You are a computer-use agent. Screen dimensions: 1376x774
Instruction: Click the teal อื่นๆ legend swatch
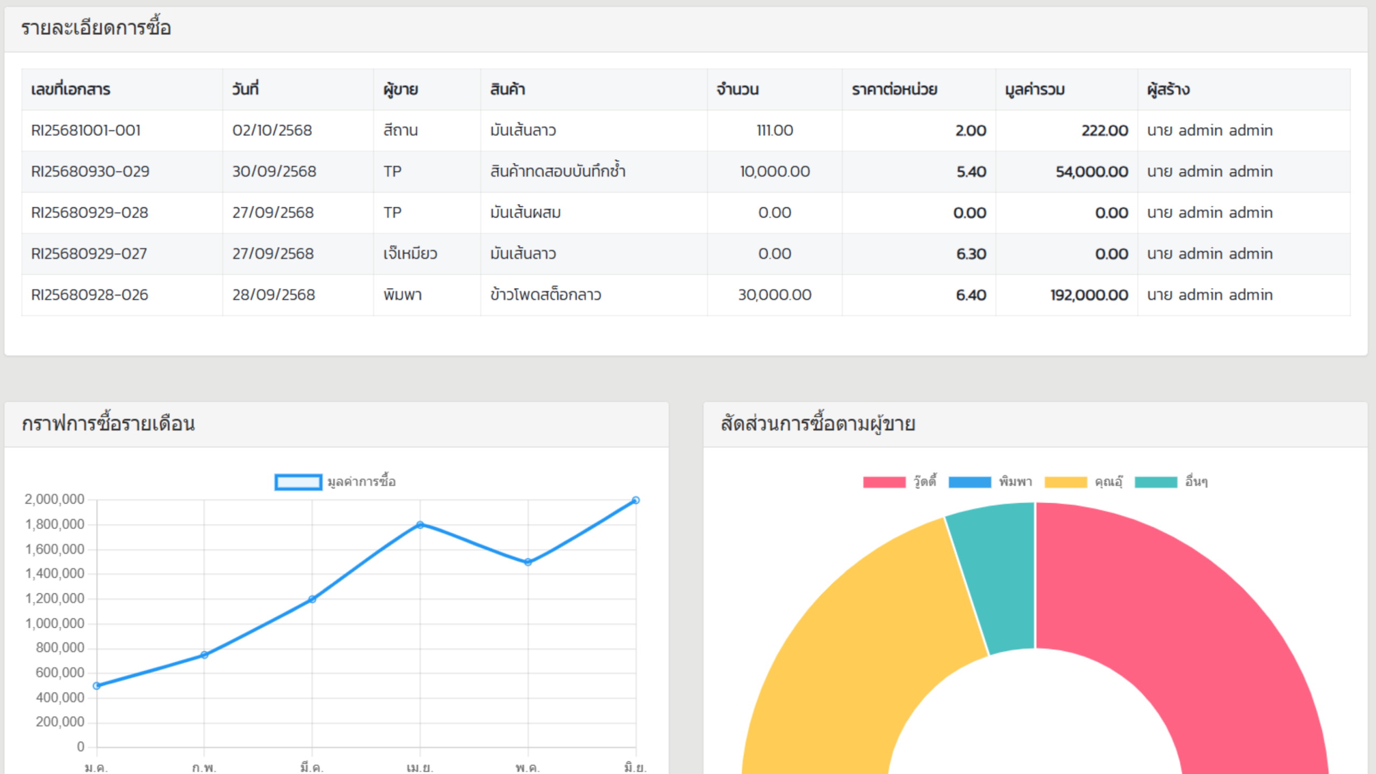[x=1156, y=482]
